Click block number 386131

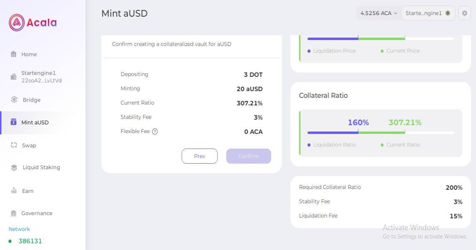click(x=30, y=241)
